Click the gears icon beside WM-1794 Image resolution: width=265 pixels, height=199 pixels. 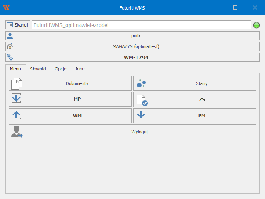click(x=10, y=58)
